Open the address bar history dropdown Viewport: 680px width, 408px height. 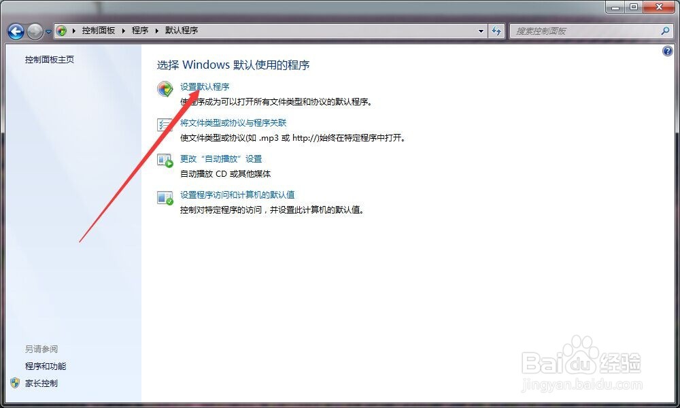(480, 31)
